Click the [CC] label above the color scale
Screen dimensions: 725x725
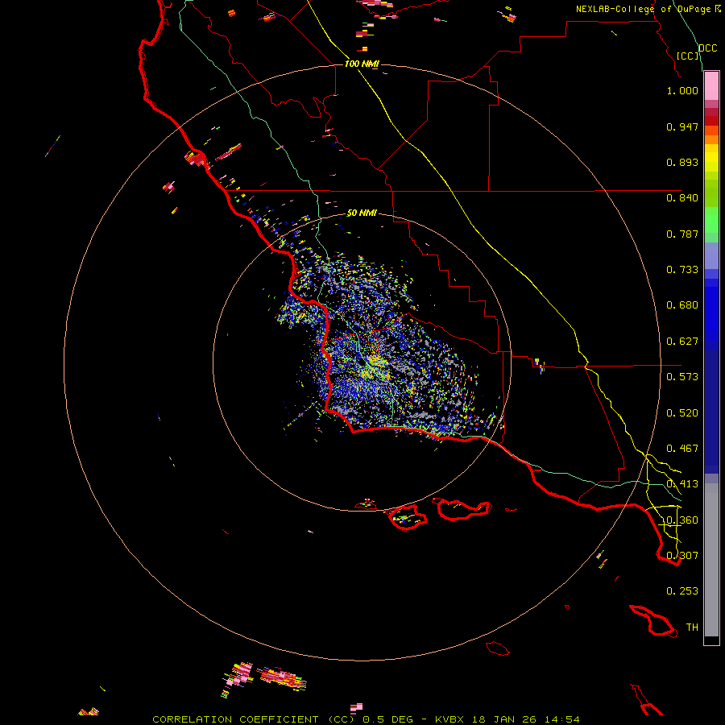(688, 56)
